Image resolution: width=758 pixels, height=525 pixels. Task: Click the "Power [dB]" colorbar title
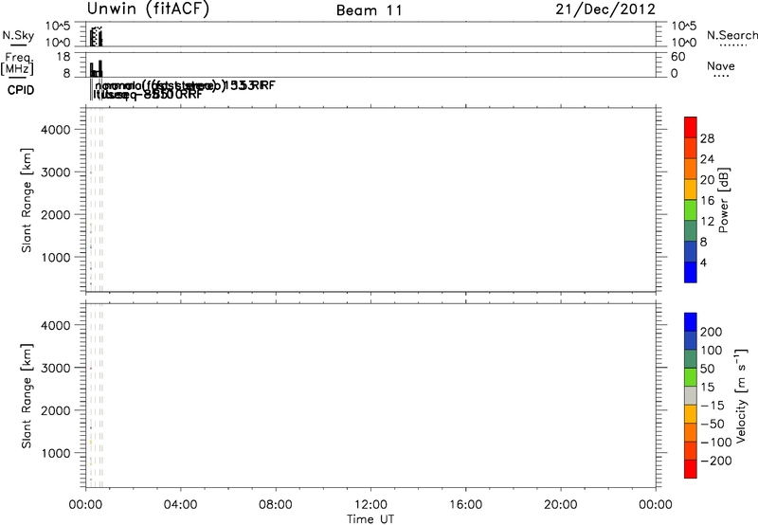723,200
